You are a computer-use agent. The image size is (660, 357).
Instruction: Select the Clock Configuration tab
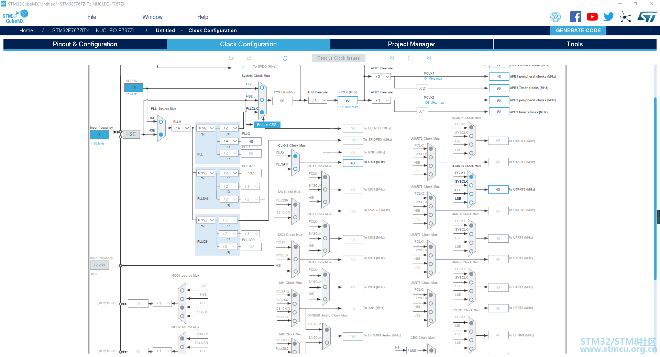248,44
